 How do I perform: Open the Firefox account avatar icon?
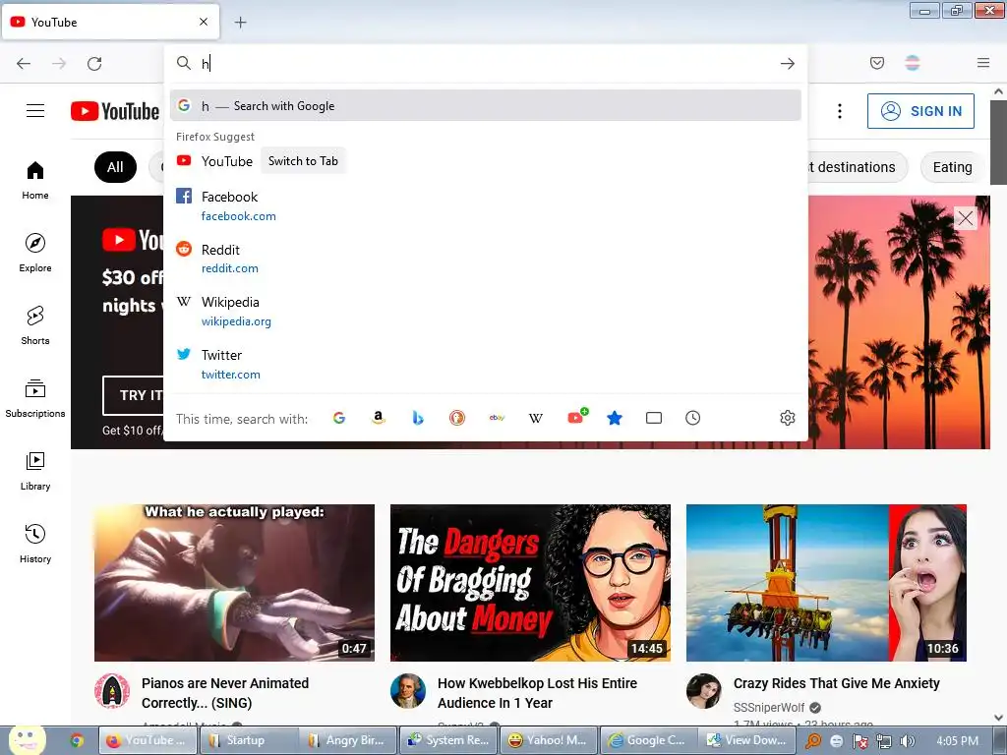pyautogui.click(x=913, y=63)
